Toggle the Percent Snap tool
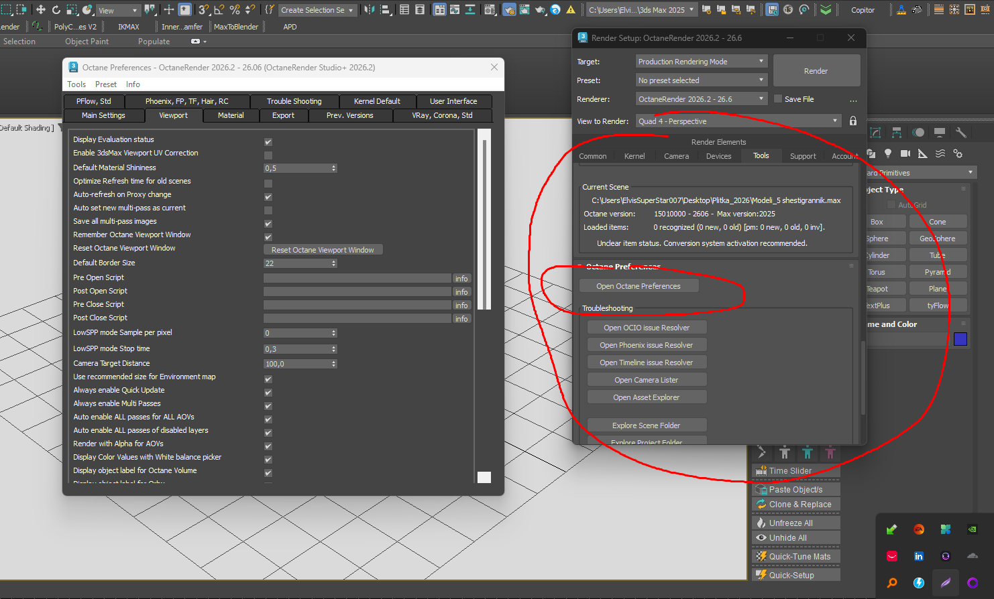Viewport: 994px width, 599px height. pyautogui.click(x=235, y=10)
